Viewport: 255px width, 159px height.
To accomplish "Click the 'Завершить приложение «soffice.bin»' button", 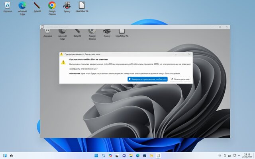I will pos(147,79).
